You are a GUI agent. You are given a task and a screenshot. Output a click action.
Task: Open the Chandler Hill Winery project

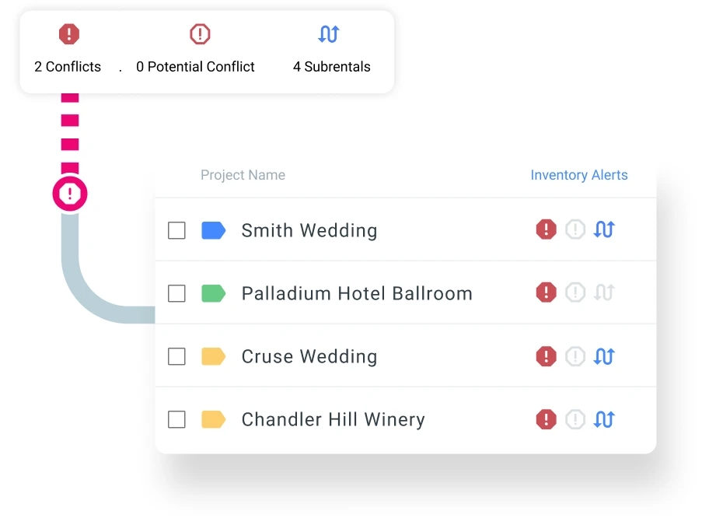333,420
